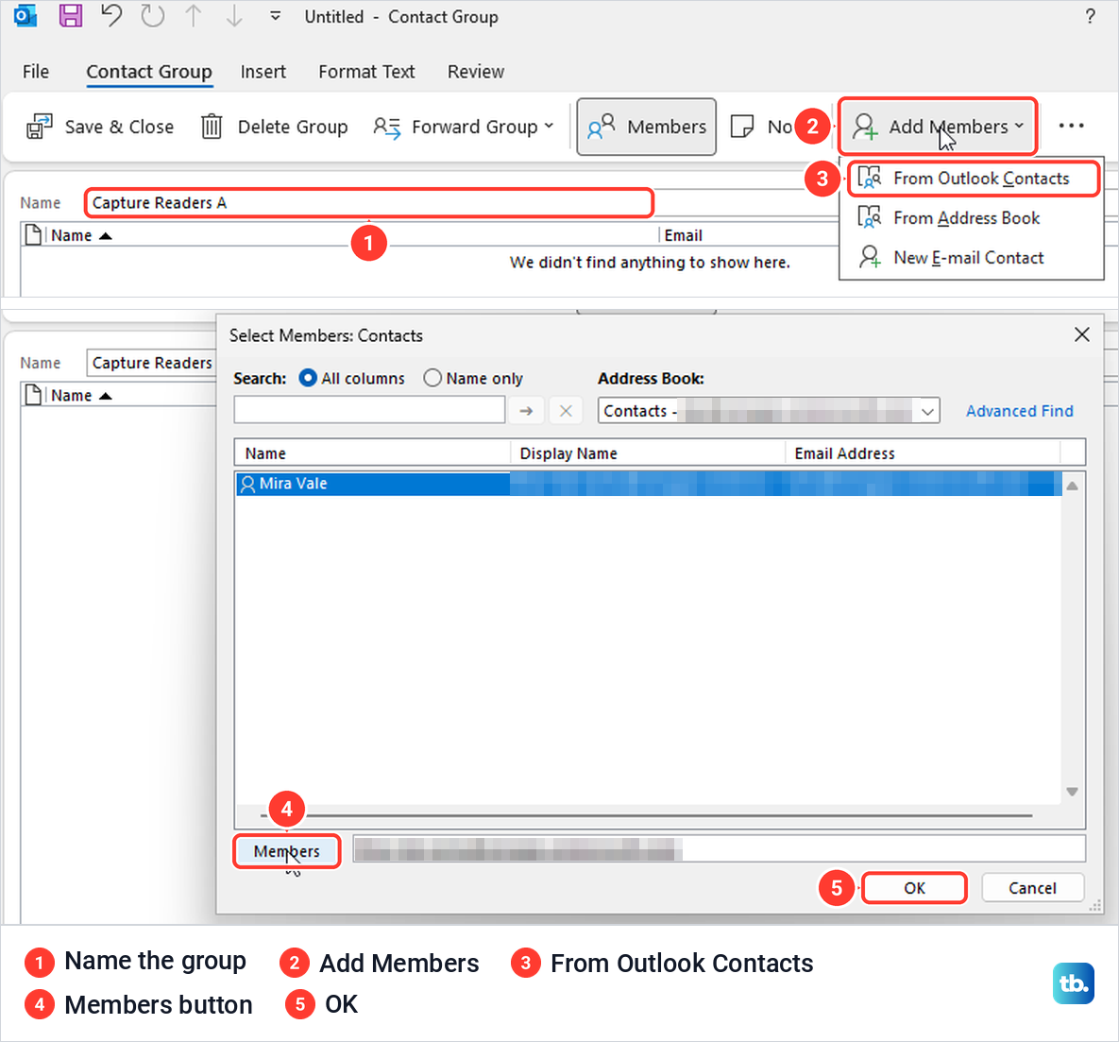Click the Help question mark icon
Screen dimensions: 1119x1042
click(1090, 16)
